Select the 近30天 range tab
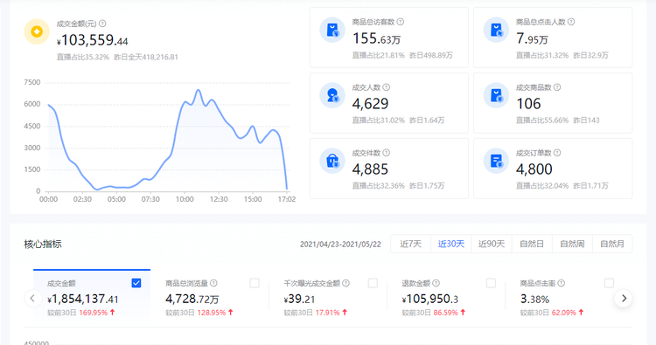656x345 pixels. (451, 244)
